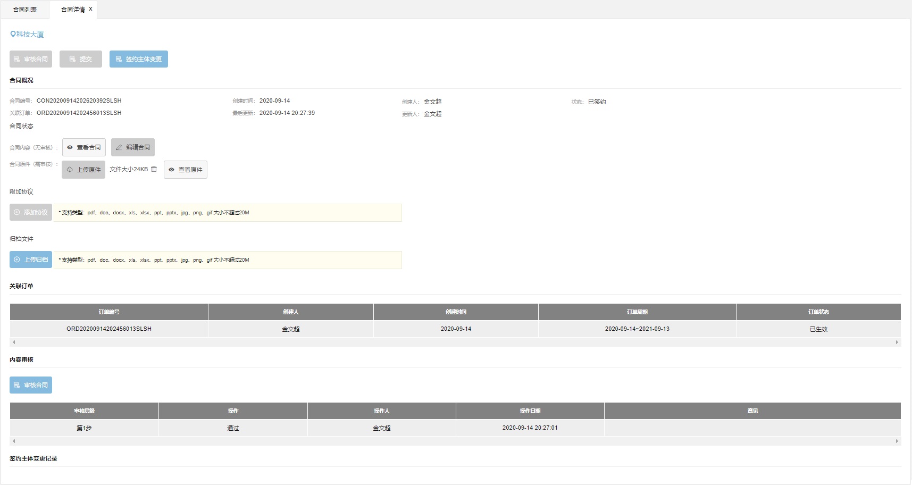The height and width of the screenshot is (485, 912).
Task: Click the 订单编号 column header
Action: tap(109, 312)
